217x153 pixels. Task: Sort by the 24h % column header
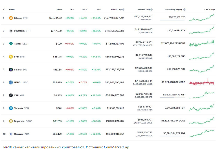coord(84,10)
